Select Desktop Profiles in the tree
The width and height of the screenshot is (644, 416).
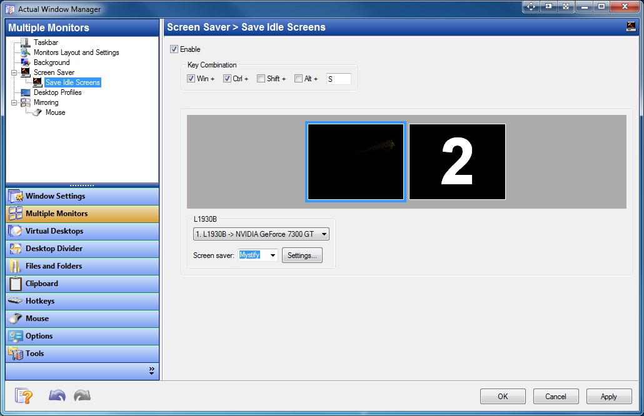[x=58, y=92]
